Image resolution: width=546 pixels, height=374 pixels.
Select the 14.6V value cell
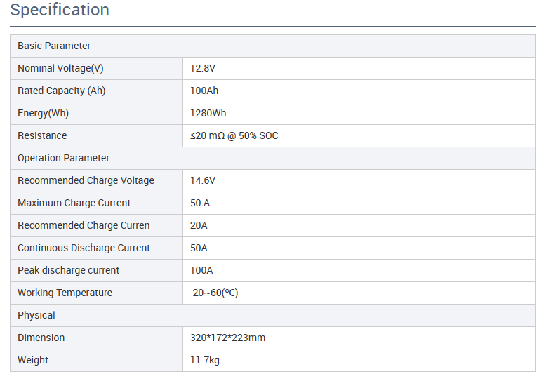[203, 180]
